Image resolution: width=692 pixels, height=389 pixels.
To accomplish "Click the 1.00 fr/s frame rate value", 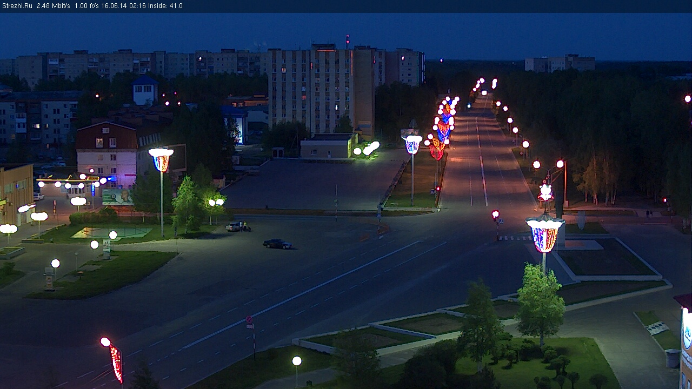I will [86, 6].
